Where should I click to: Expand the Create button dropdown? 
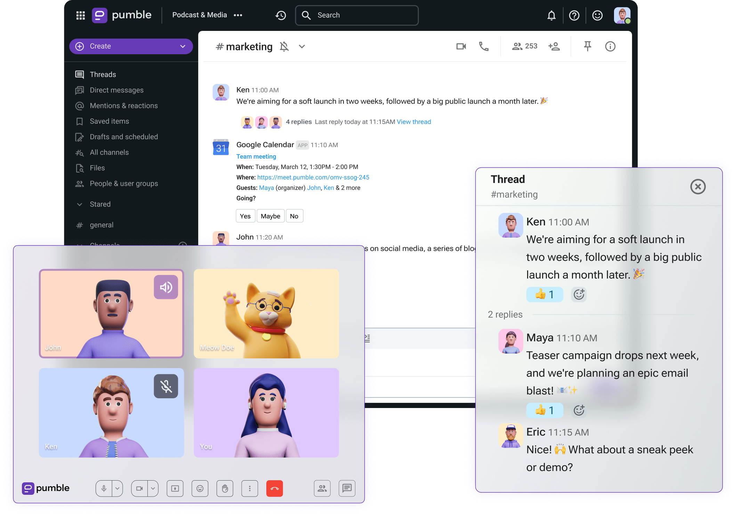coord(183,47)
